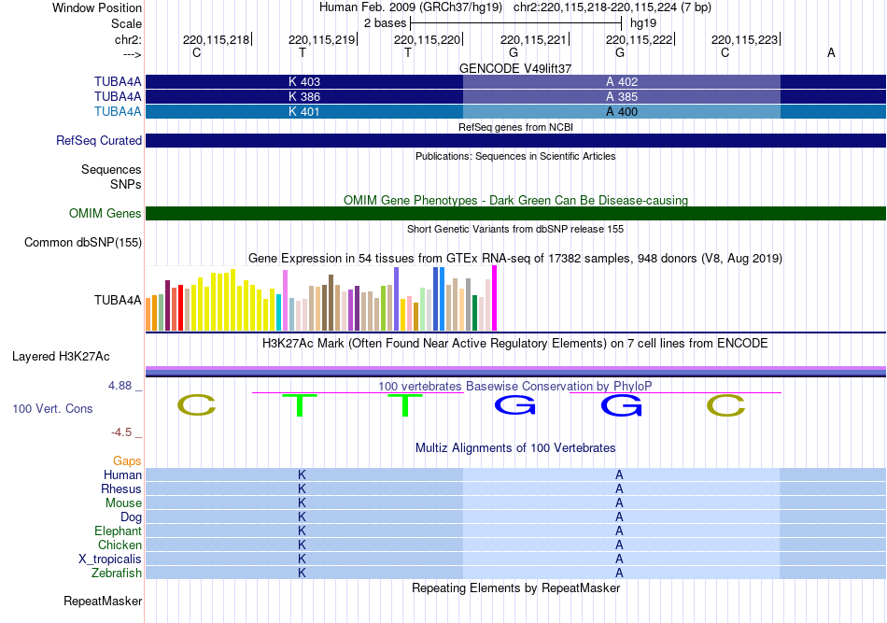Image resolution: width=887 pixels, height=623 pixels.
Task: Click the K 401 codon block
Action: tap(304, 111)
